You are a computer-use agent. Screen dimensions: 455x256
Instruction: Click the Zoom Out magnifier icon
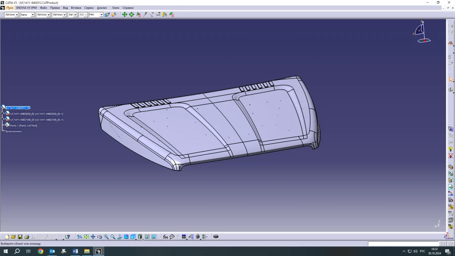coord(113,237)
